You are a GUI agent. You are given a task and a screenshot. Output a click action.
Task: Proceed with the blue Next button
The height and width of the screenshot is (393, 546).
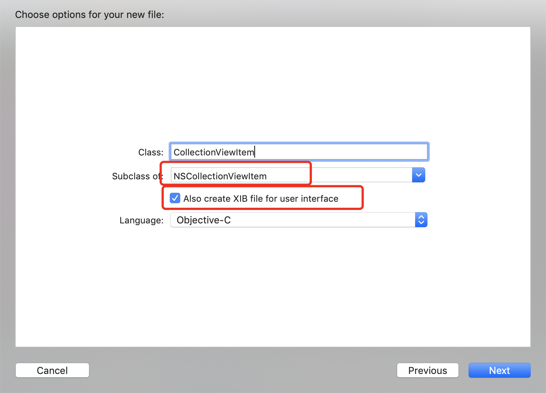[x=499, y=370]
